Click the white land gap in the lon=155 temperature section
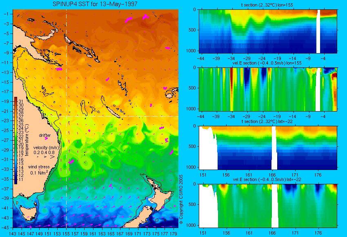The width and height of the screenshot is (347, 237). click(x=318, y=31)
